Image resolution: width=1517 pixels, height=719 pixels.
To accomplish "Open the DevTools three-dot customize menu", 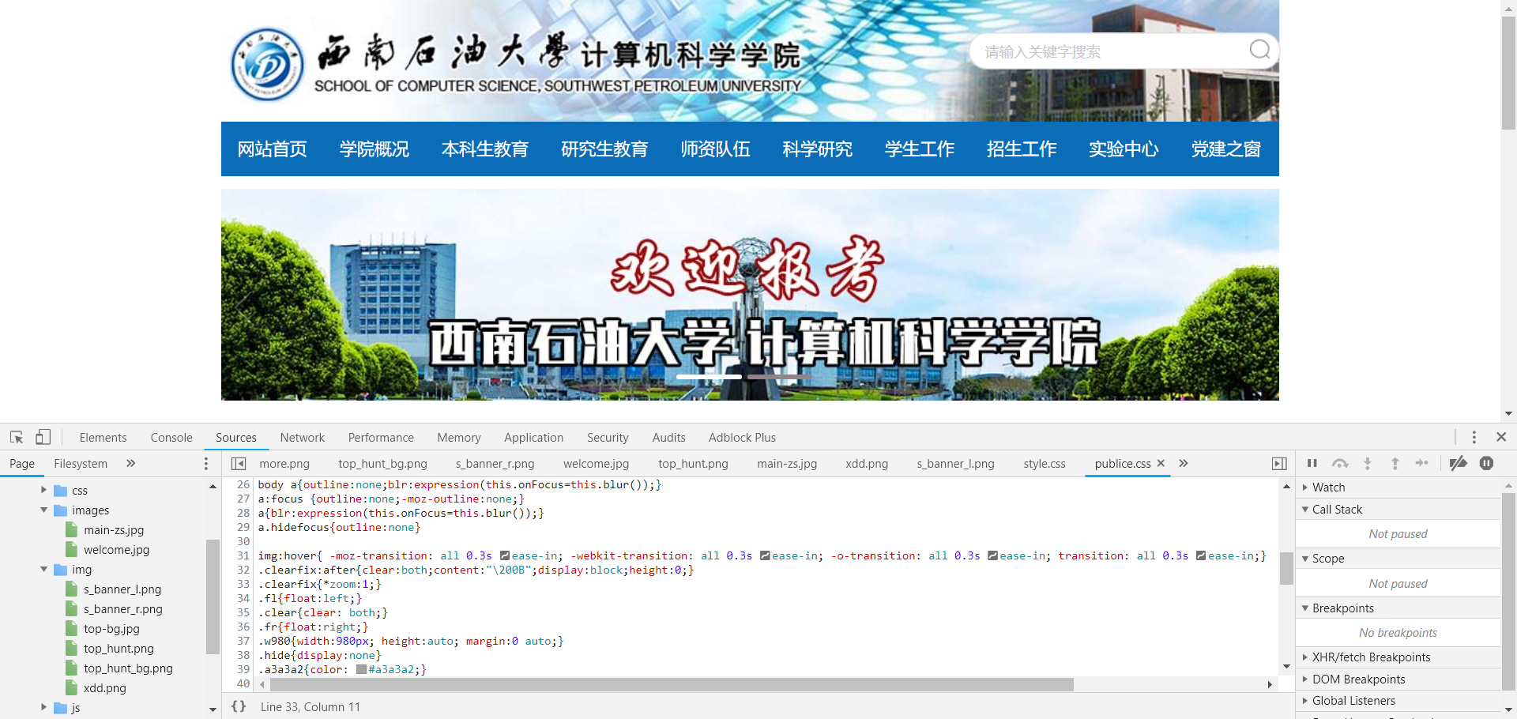I will (x=1474, y=437).
